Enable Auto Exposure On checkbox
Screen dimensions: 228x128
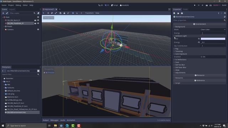[x=201, y=57]
